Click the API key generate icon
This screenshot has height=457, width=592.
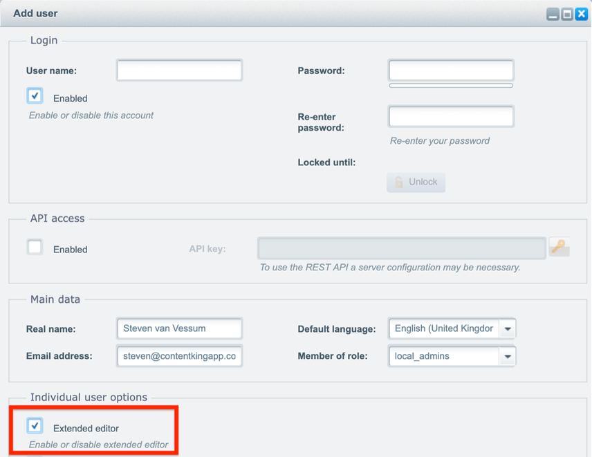coord(559,247)
